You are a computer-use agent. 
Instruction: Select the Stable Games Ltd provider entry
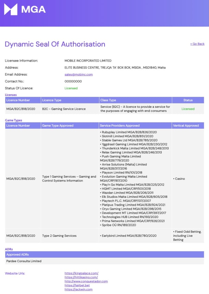128,140
